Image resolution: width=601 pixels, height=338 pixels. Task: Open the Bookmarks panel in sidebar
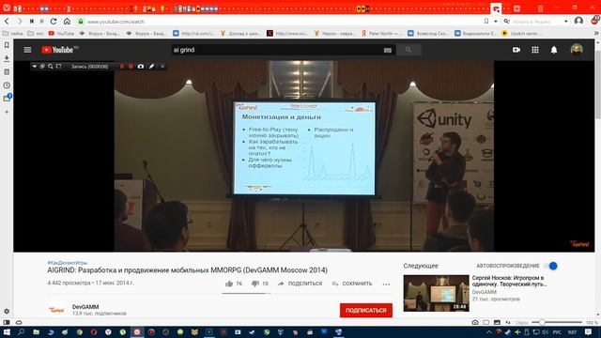point(7,45)
